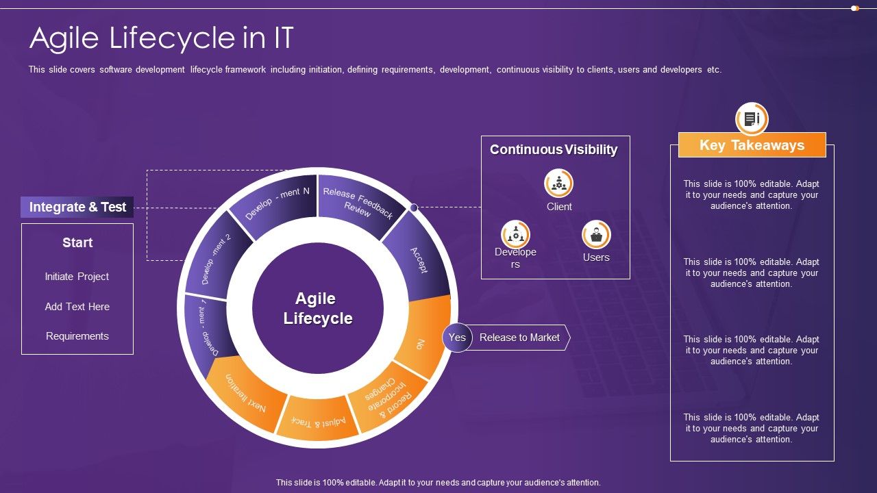Image resolution: width=877 pixels, height=493 pixels.
Task: Select the Adjust & Track segment
Action: pyautogui.click(x=317, y=419)
